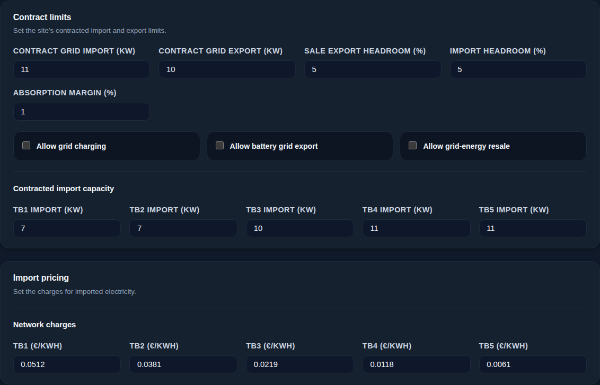Edit the Import Headroom (%) input
The height and width of the screenshot is (385, 600).
pos(518,69)
